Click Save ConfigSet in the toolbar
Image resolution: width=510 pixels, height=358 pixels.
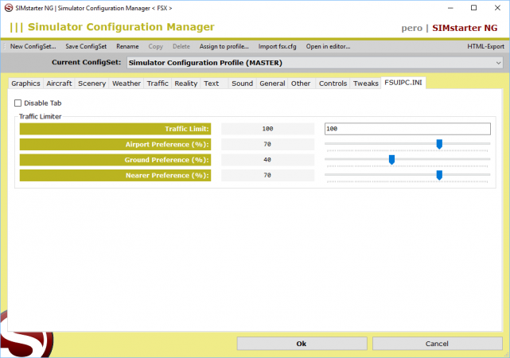(x=86, y=46)
